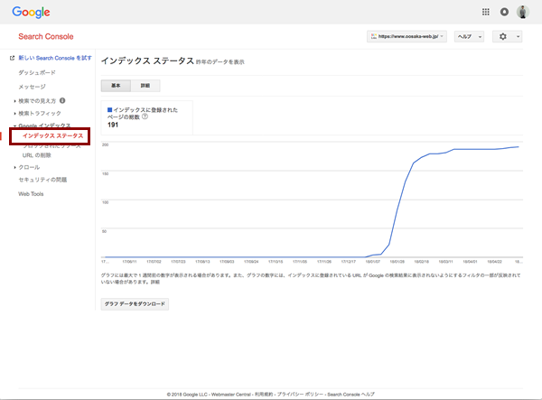Toggle the blue インデックスに登録された series marker
542x400 pixels.
pyautogui.click(x=109, y=109)
